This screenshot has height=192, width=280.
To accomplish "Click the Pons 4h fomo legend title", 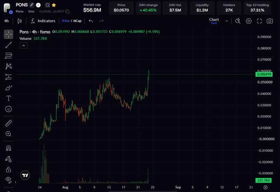I will [35, 32].
